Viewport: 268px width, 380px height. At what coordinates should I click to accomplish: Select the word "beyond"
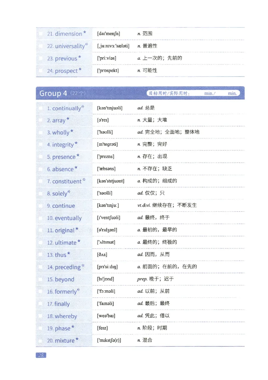coord(64,279)
